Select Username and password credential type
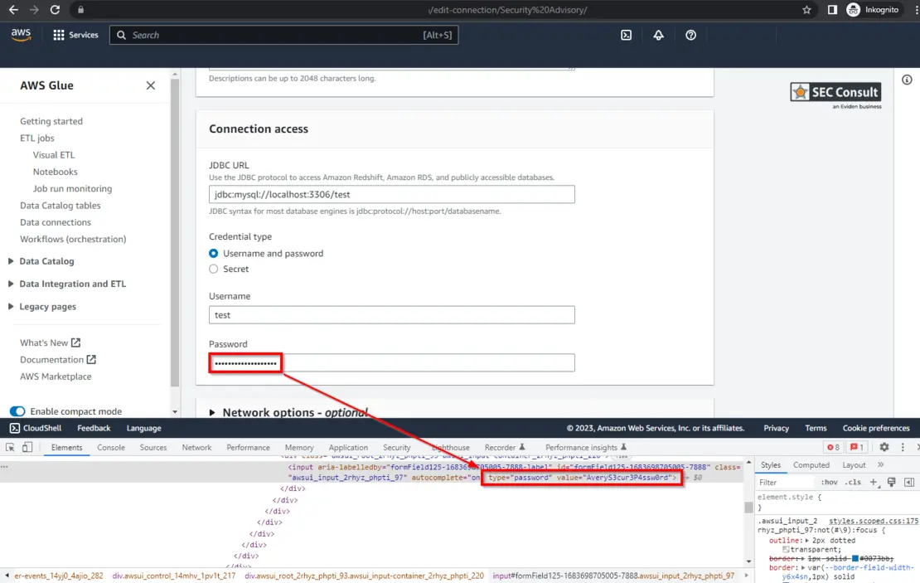 pyautogui.click(x=214, y=253)
